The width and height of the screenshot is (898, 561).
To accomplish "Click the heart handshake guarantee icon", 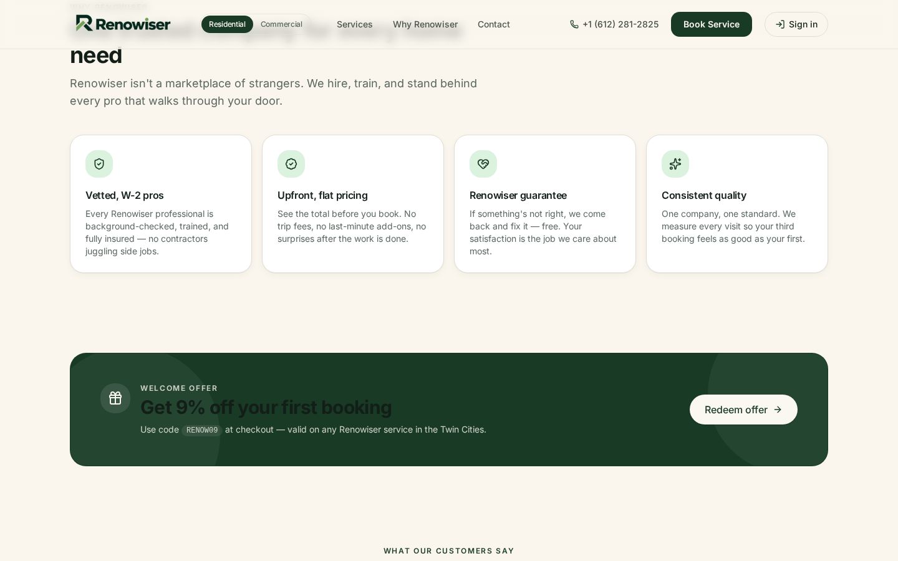I will coord(483,164).
